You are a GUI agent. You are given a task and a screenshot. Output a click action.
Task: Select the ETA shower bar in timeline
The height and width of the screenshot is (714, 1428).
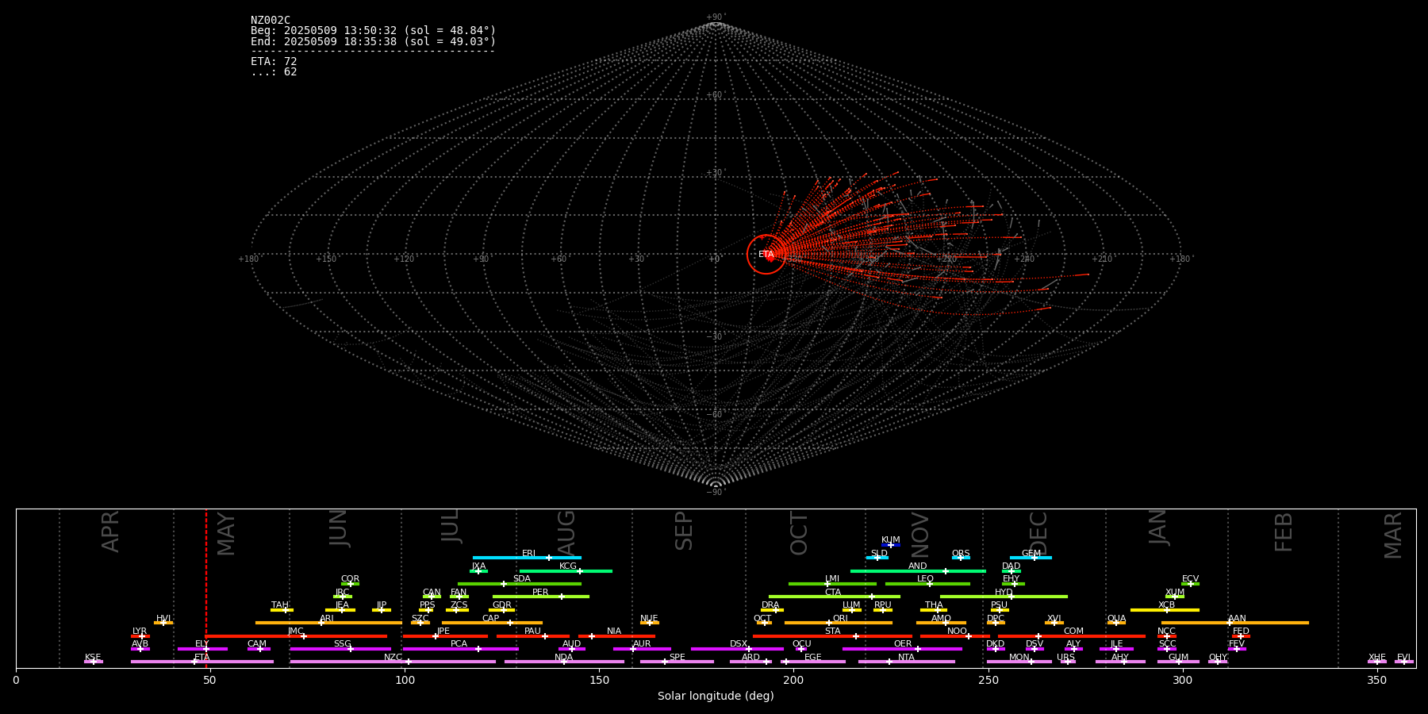pyautogui.click(x=202, y=662)
